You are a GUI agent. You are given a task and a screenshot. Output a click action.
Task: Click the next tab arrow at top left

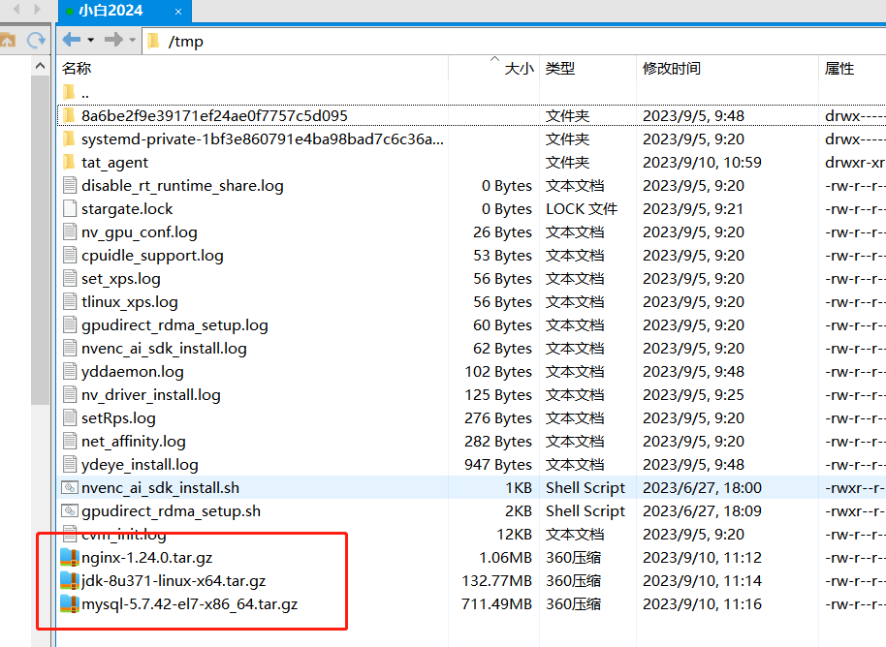pos(37,9)
